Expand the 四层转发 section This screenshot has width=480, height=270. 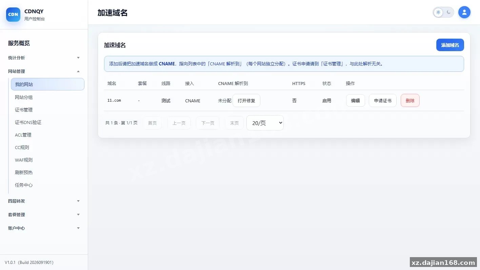(44, 201)
